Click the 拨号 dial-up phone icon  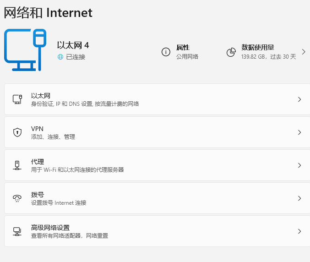point(17,198)
